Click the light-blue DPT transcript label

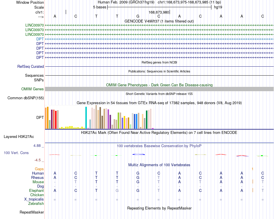[x=40, y=39]
